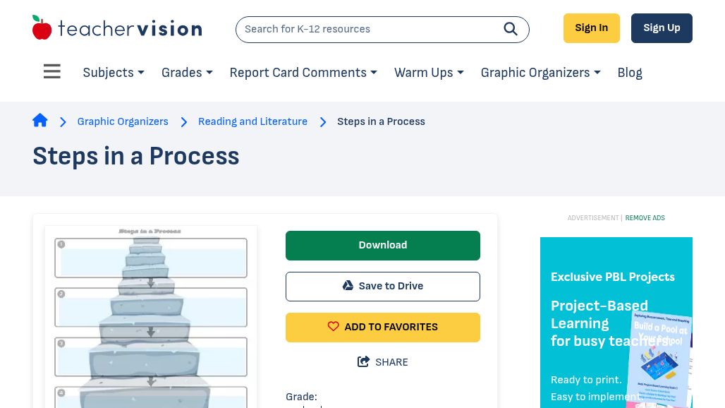
Task: Click the share arrow icon
Action: click(364, 362)
